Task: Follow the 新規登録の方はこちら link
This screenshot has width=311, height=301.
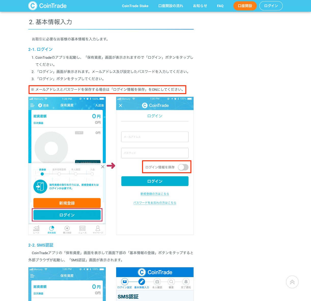Action: point(155,194)
